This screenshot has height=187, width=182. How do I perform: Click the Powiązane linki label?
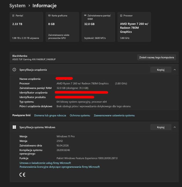[x=21, y=115]
